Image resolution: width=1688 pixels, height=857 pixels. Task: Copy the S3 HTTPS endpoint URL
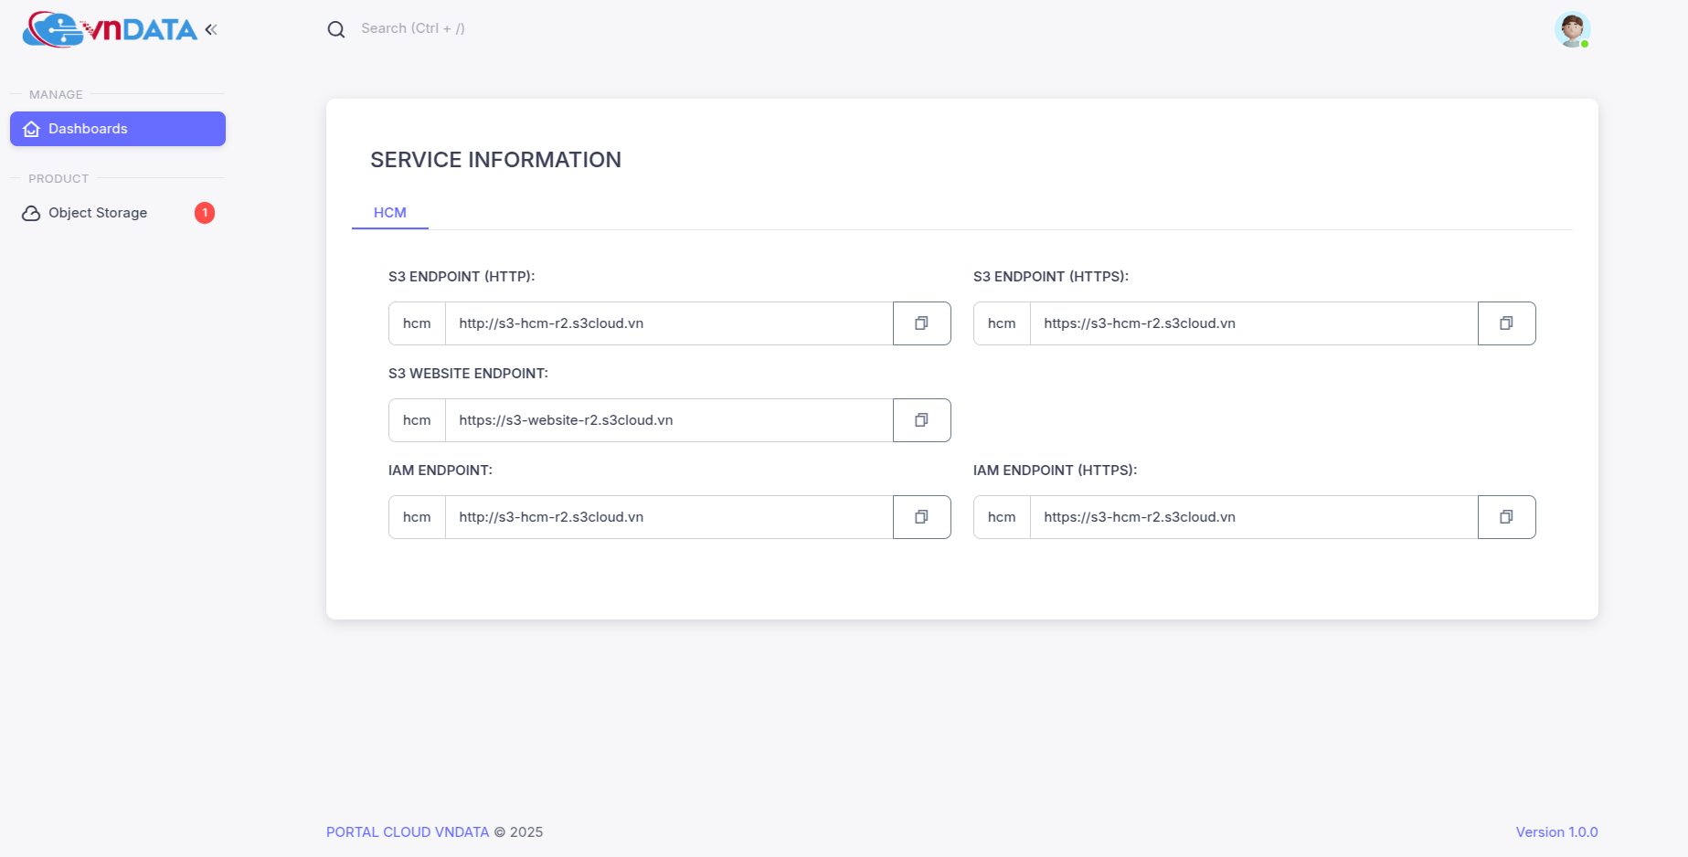coord(1506,323)
